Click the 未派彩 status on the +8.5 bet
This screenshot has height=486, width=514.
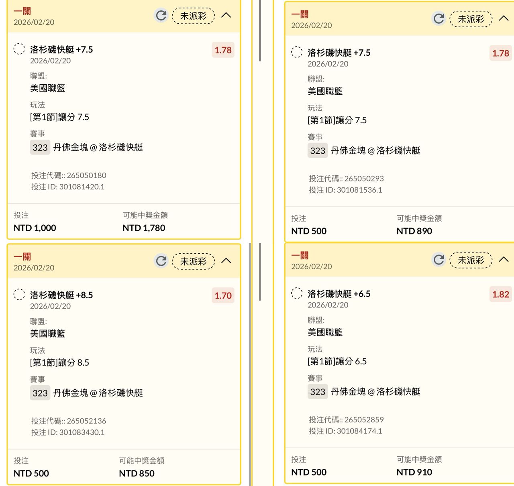pos(193,261)
